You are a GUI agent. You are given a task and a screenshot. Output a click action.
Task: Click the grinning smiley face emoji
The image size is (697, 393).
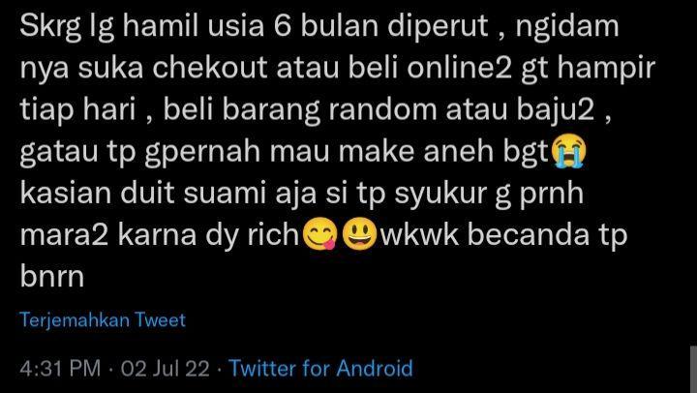359,235
